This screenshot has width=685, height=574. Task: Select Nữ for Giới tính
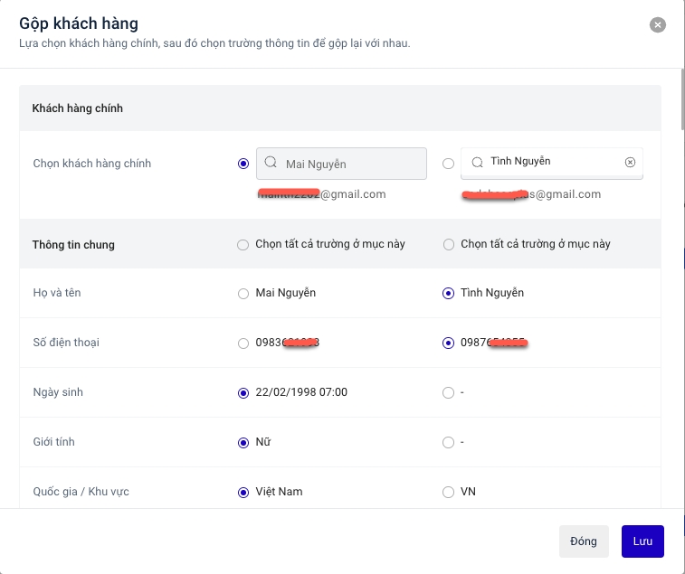243,443
